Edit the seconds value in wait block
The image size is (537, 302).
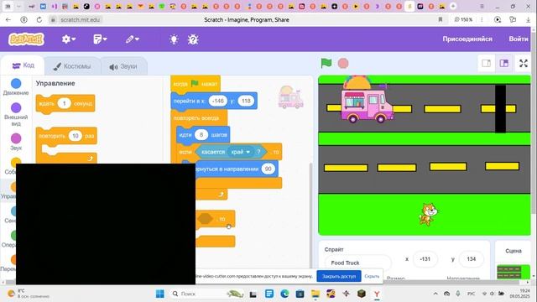(64, 103)
